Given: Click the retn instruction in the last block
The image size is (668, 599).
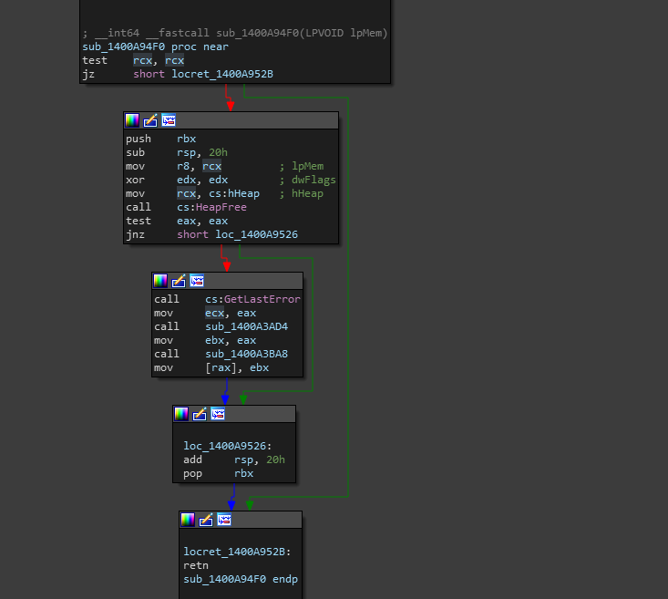Looking at the screenshot, I should click(196, 565).
